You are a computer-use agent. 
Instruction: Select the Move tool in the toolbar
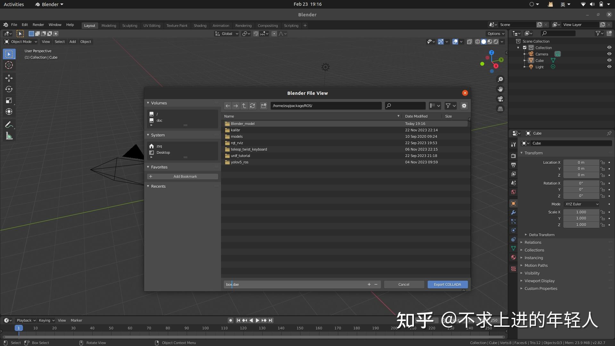(9, 78)
